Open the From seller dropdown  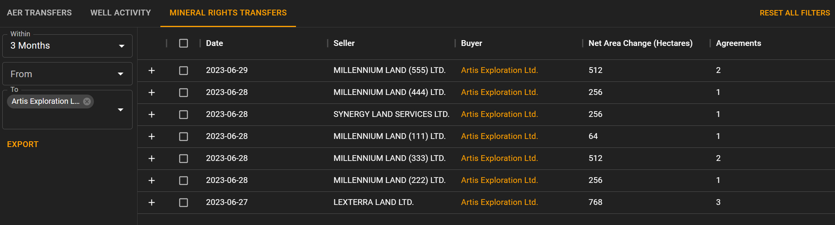[x=67, y=74]
